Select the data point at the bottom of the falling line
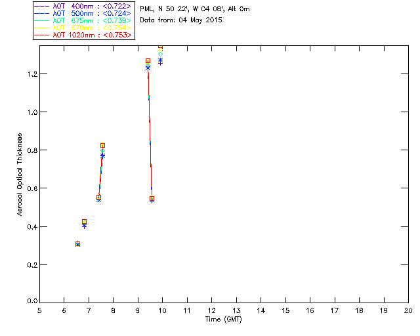This screenshot has width=420, height=336. tap(152, 199)
